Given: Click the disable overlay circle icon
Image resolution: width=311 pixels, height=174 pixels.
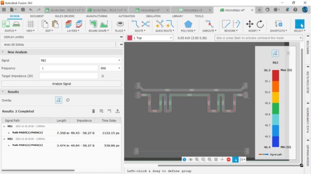Looking at the screenshot, I should (68, 100).
